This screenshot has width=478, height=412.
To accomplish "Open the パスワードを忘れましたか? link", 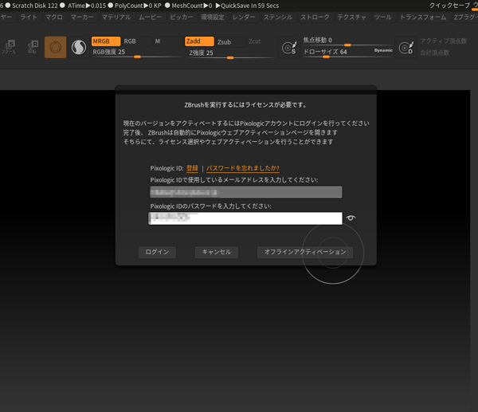I will [243, 168].
